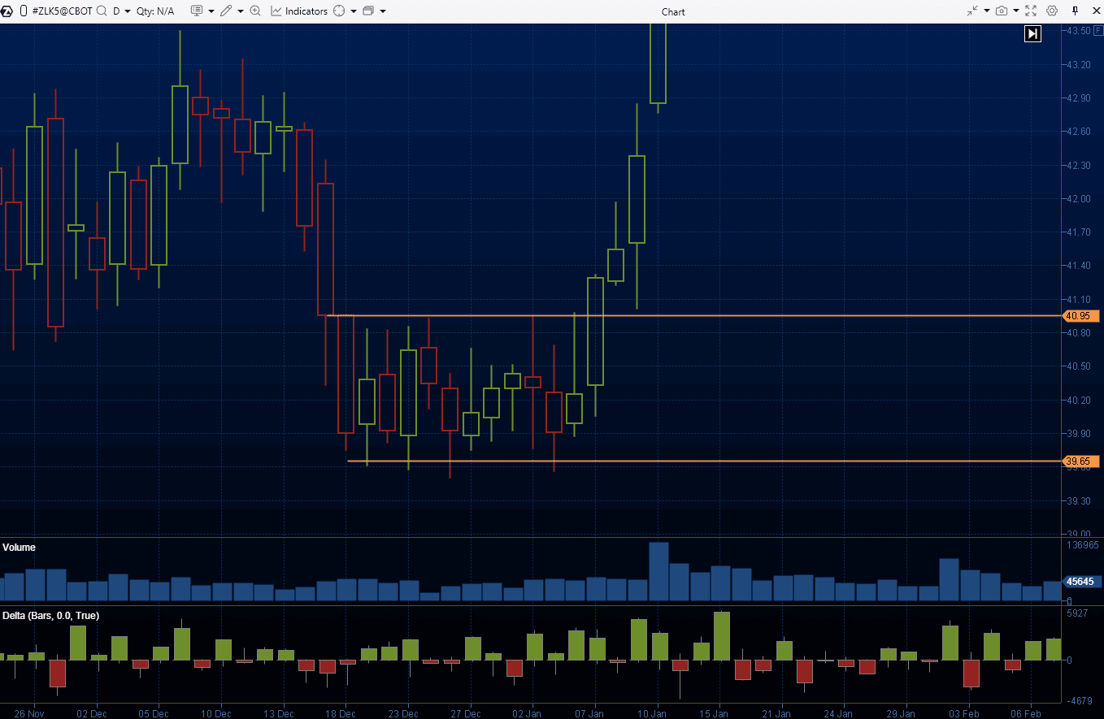The width and height of the screenshot is (1104, 719).
Task: Open the chart settings gear
Action: pyautogui.click(x=1051, y=11)
